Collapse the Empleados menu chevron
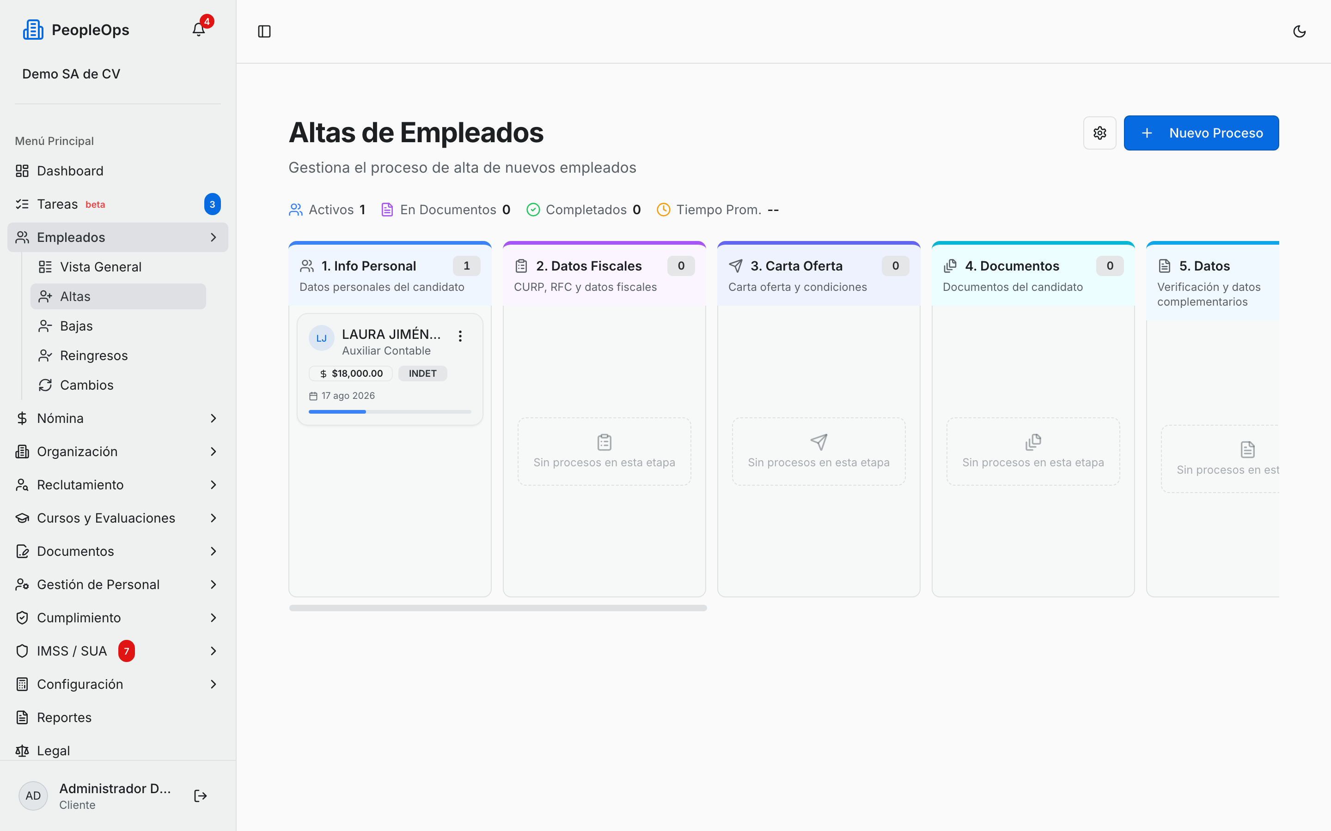This screenshot has height=831, width=1331. 214,237
